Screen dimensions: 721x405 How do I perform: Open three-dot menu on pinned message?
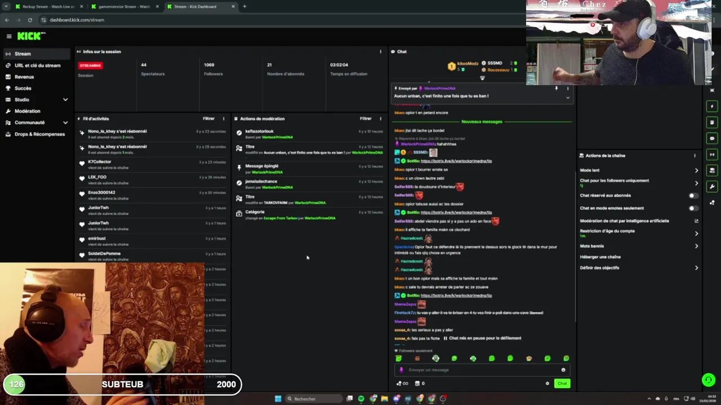(568, 88)
